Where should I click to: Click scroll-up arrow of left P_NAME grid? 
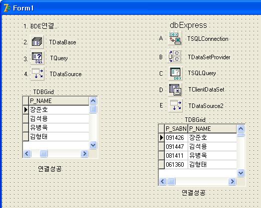point(93,101)
